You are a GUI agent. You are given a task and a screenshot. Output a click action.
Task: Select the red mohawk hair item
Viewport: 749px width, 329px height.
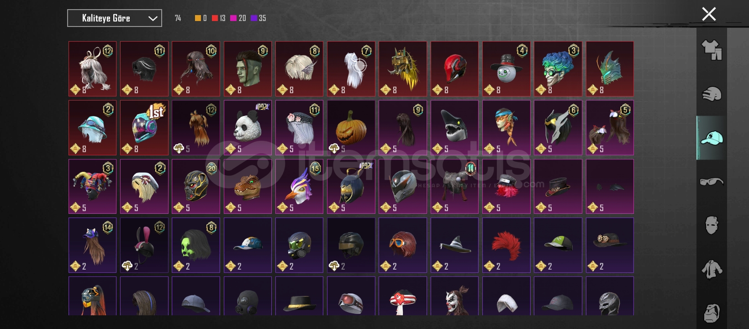point(506,245)
